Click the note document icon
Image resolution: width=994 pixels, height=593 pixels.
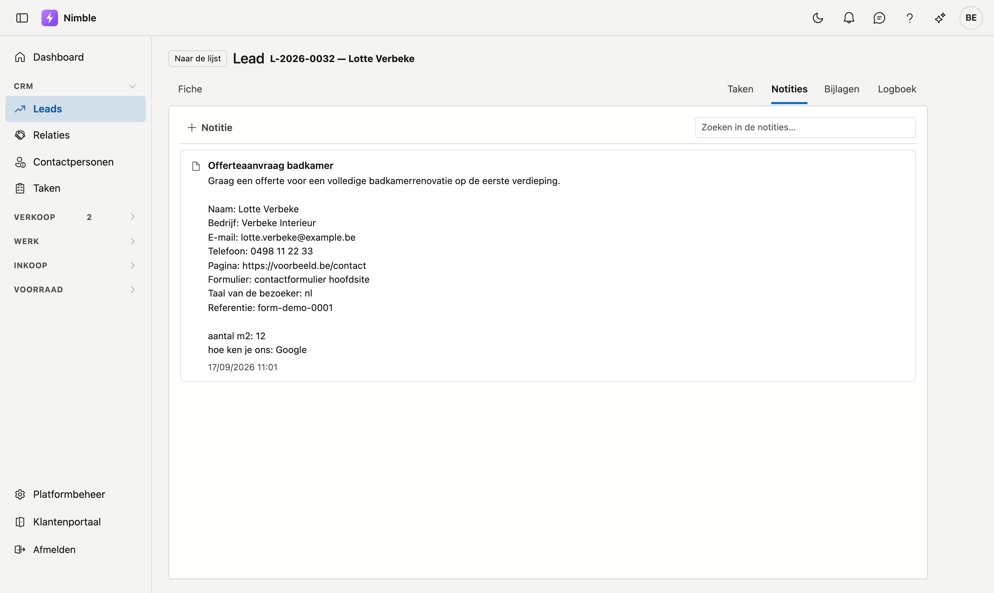(x=196, y=166)
